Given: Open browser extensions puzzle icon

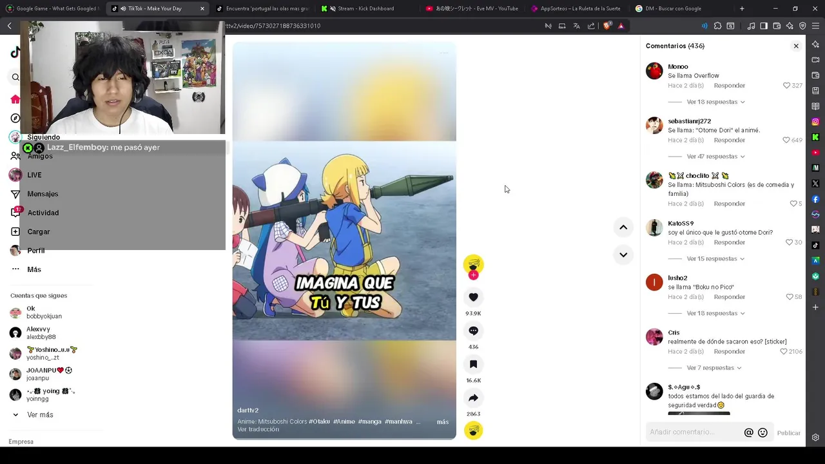Looking at the screenshot, I should 717,26.
